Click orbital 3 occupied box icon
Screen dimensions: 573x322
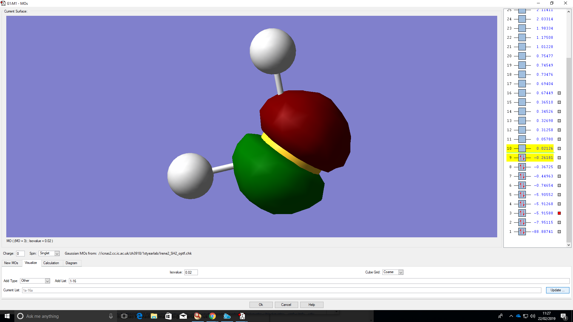pos(522,213)
